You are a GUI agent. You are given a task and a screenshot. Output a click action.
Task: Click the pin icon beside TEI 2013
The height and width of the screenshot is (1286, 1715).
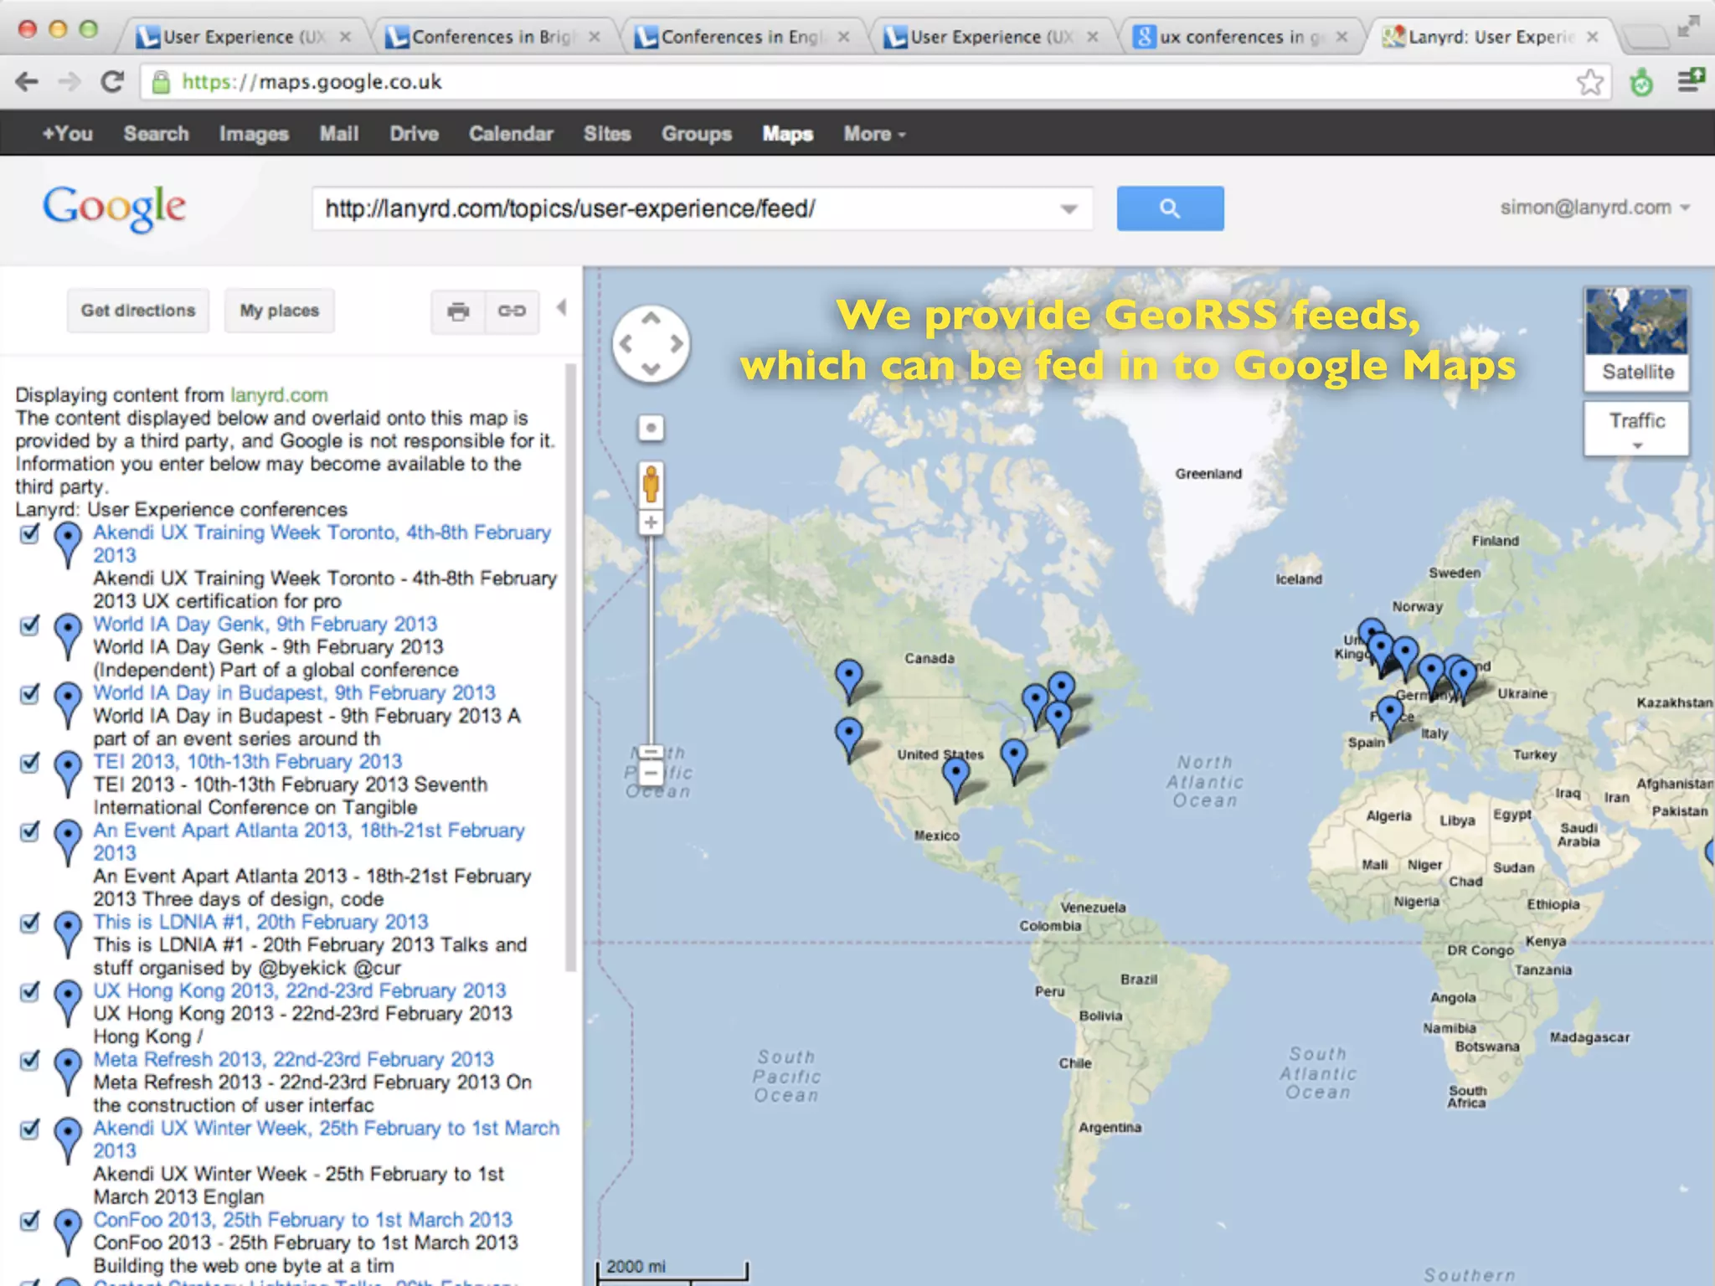tap(68, 774)
